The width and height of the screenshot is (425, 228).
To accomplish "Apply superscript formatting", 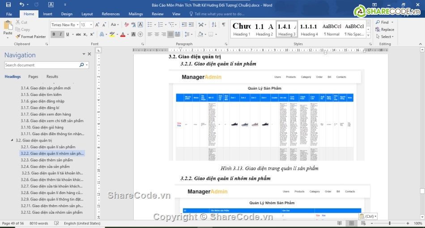I will (x=92, y=34).
